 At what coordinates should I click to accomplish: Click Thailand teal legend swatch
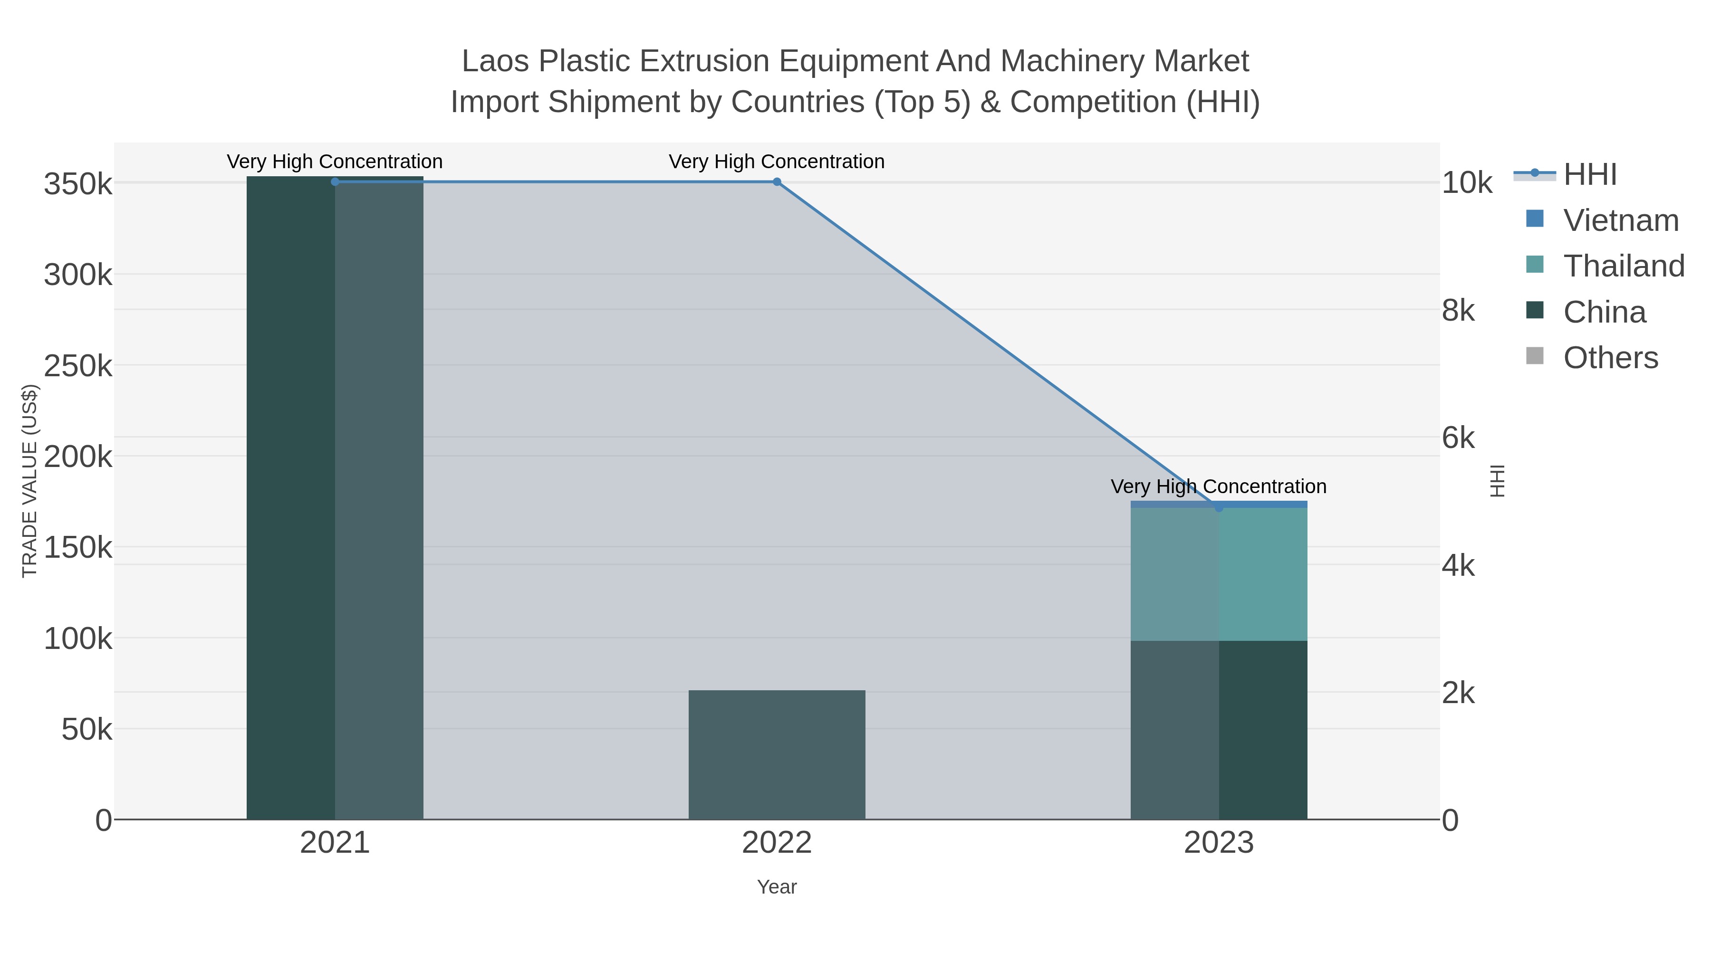pyautogui.click(x=1535, y=264)
